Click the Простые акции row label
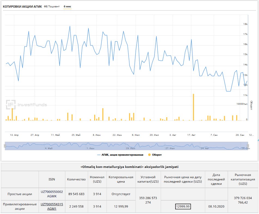Screen dimensions: 259x214 pyautogui.click(x=20, y=194)
